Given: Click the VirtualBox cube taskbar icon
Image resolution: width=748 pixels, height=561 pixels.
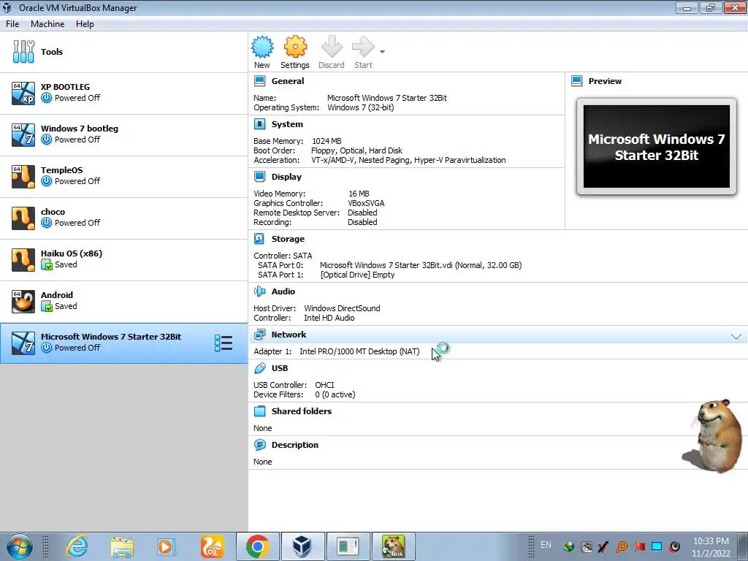Looking at the screenshot, I should click(x=302, y=546).
